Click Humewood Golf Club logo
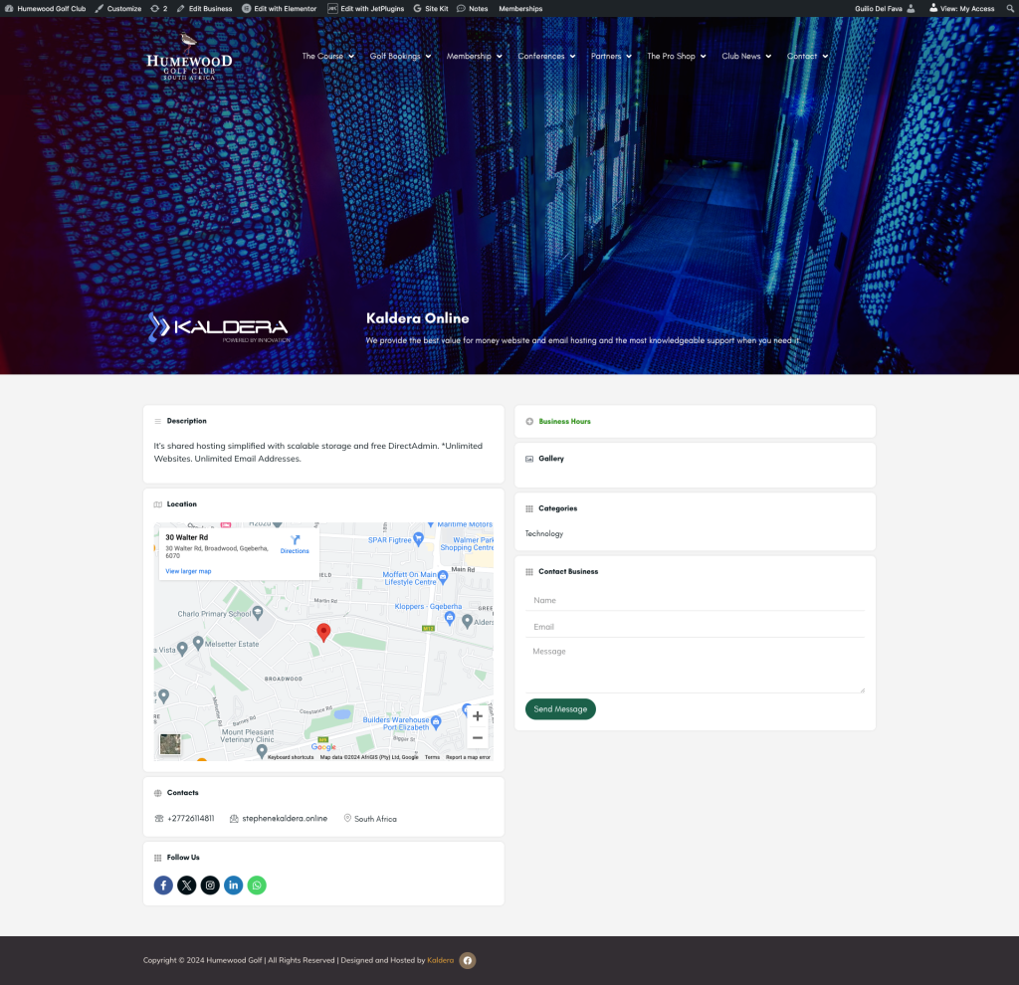Viewport: 1019px width, 985px height. [x=188, y=57]
